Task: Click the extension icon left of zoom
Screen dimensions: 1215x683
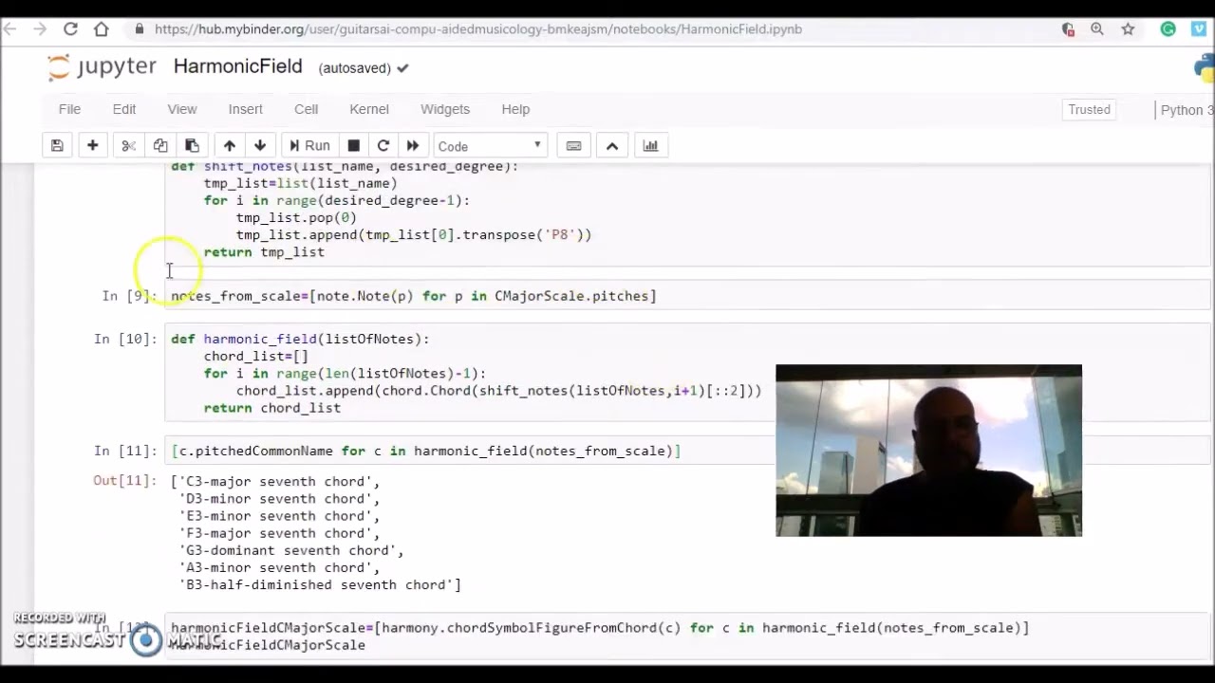Action: 1068,29
